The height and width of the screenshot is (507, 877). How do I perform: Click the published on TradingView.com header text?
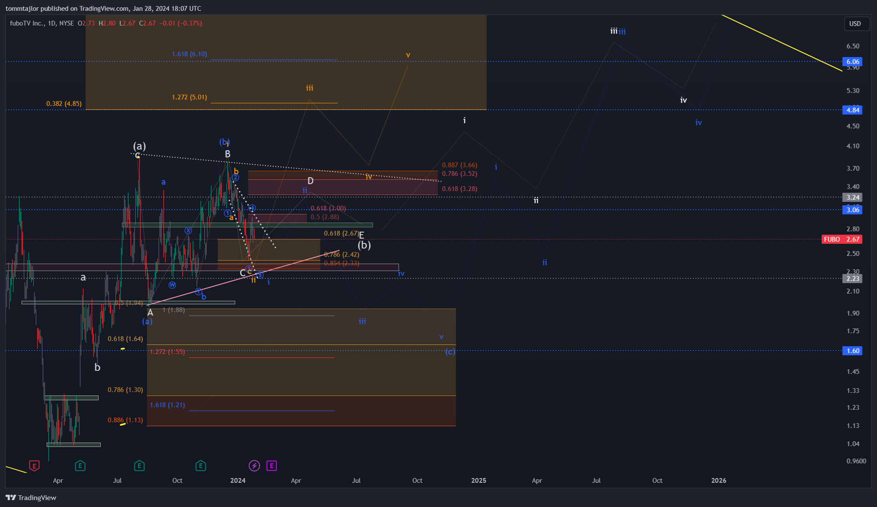(103, 9)
